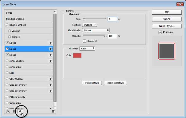Click the Opacity slider handle
The image size is (186, 118).
tap(105, 36)
